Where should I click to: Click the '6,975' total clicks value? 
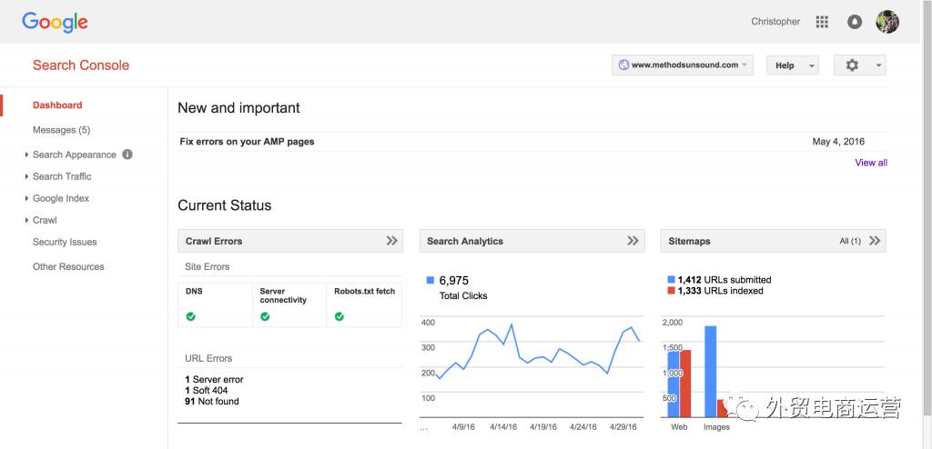click(x=454, y=280)
